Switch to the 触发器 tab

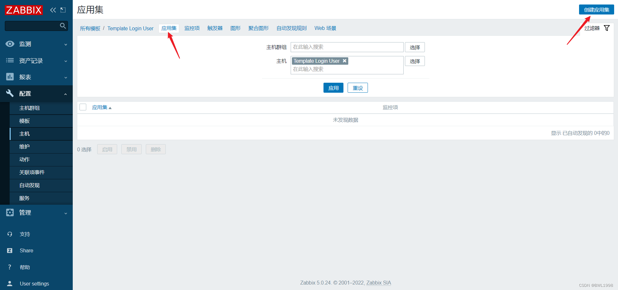(x=215, y=28)
